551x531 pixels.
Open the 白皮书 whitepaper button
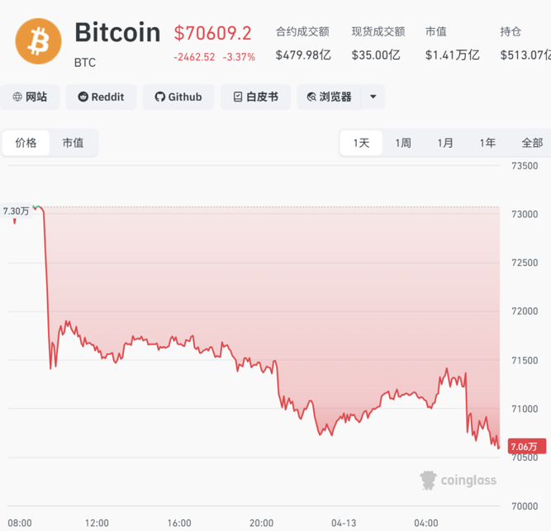click(x=255, y=97)
